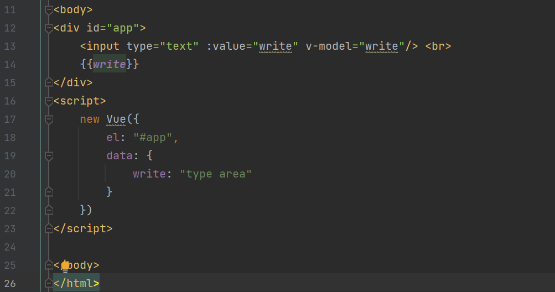Click the closing html fold marker on line 26
This screenshot has height=292, width=555.
[x=49, y=284]
